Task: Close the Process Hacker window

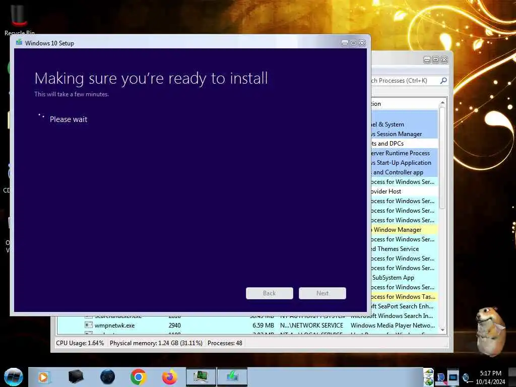Action: click(x=444, y=59)
